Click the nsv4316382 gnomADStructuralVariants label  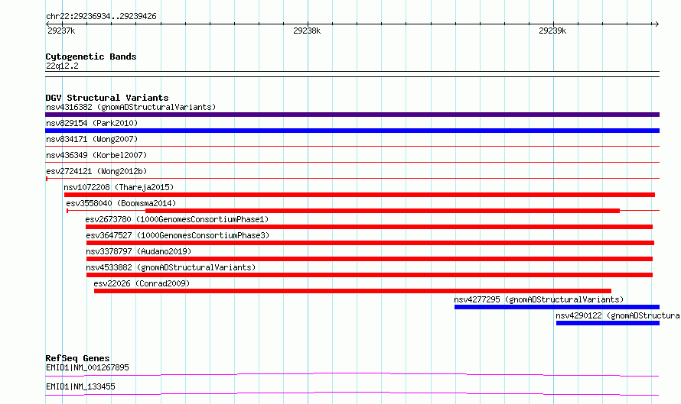(x=131, y=107)
